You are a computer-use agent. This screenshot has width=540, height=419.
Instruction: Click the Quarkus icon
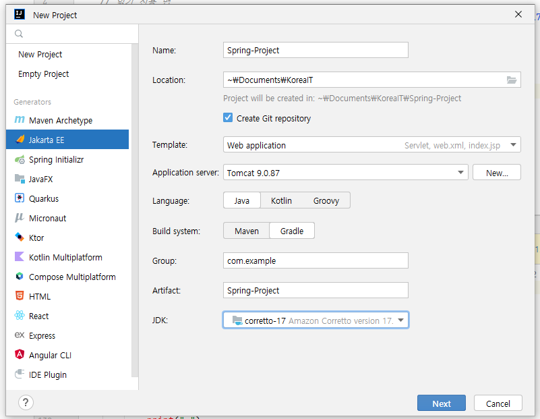click(20, 198)
